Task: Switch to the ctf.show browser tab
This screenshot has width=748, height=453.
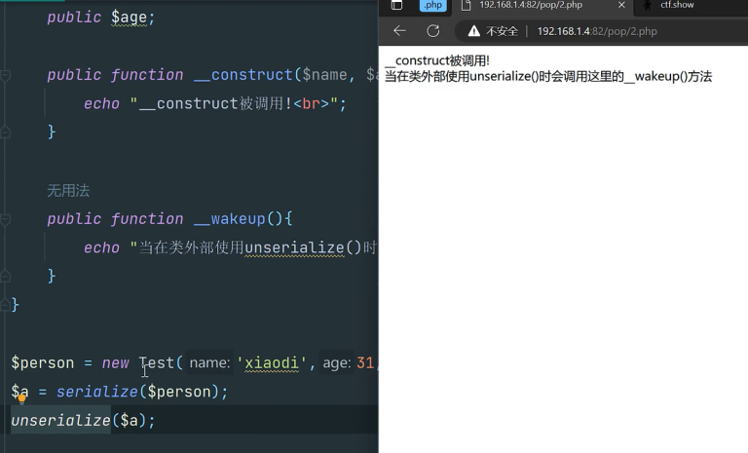Action: pos(676,6)
